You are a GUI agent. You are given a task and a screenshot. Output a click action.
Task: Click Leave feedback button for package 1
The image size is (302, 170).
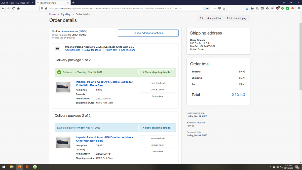[x=158, y=83]
